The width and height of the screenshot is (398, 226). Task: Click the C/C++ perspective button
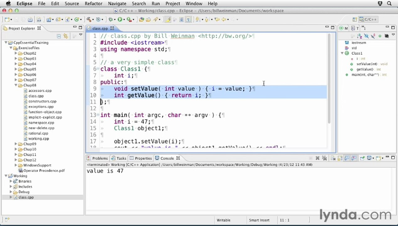pos(368,19)
